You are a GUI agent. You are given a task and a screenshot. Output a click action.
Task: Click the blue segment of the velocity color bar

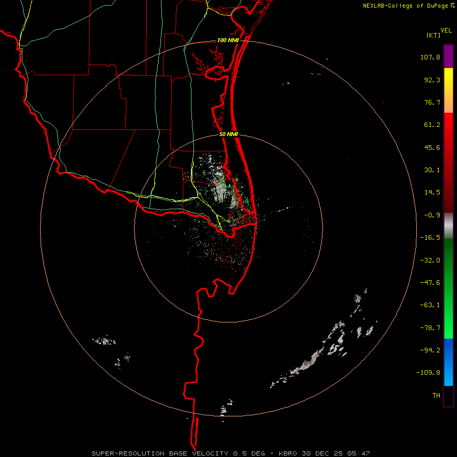pos(448,362)
